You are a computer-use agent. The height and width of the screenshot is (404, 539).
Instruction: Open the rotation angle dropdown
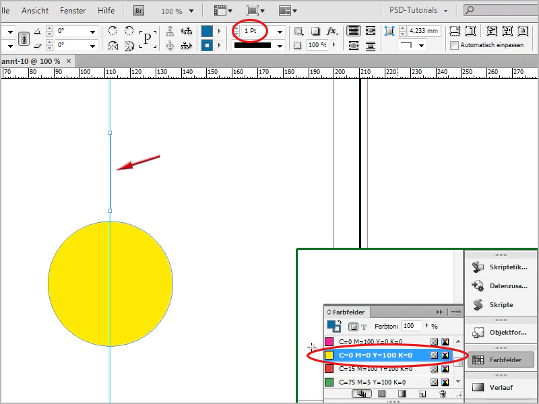click(92, 32)
